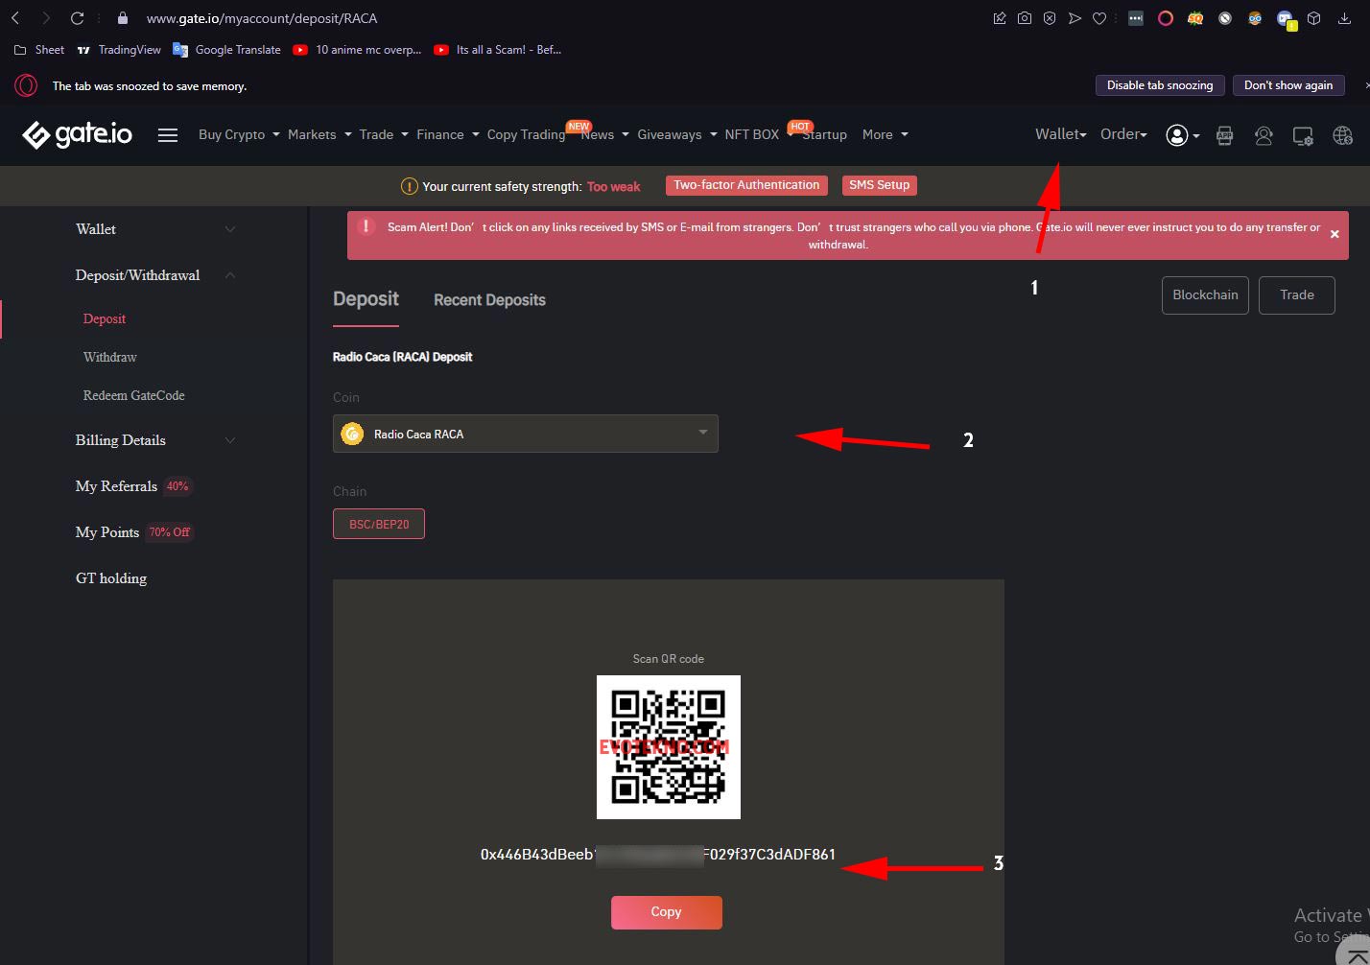Click the APP download phone icon
The width and height of the screenshot is (1370, 965).
click(1224, 136)
